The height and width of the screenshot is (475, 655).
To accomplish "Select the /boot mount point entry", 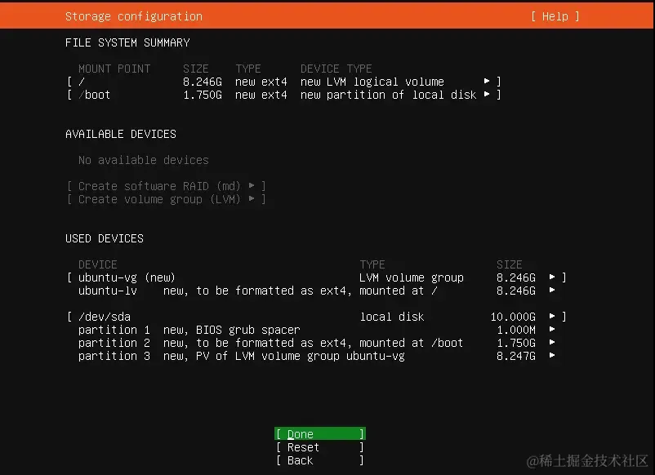I will point(284,95).
